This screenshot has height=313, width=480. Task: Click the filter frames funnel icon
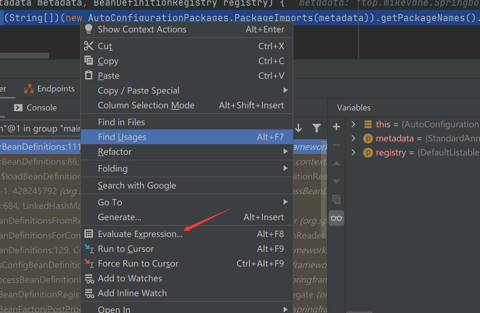(317, 128)
